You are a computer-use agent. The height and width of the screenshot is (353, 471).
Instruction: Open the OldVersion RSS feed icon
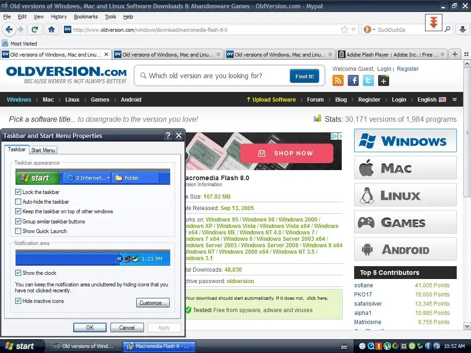point(338,80)
